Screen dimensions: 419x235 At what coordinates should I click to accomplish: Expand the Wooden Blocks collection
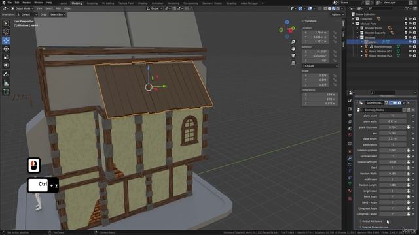(x=357, y=28)
